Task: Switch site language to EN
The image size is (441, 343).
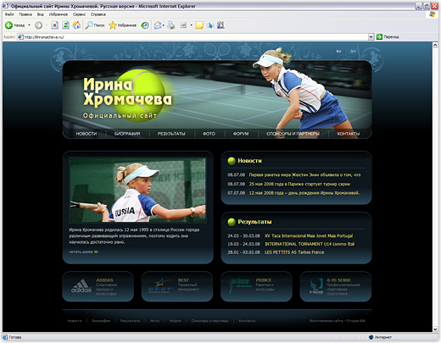Action: pyautogui.click(x=354, y=51)
